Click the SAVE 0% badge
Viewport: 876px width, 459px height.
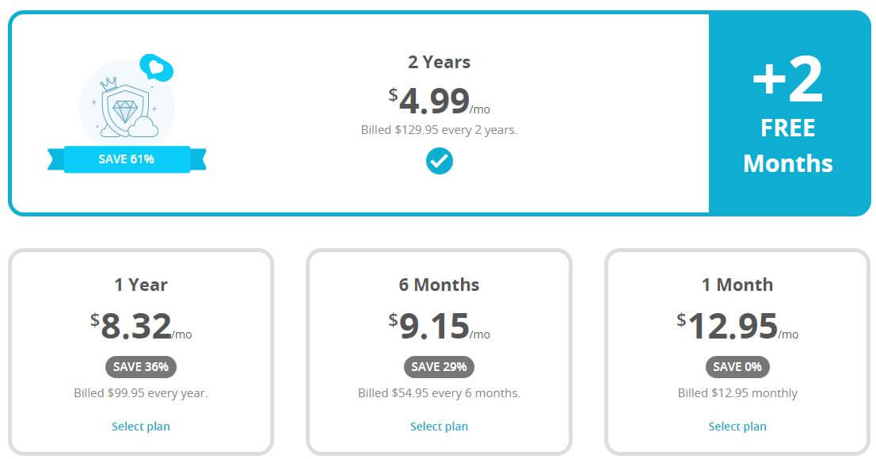click(737, 367)
